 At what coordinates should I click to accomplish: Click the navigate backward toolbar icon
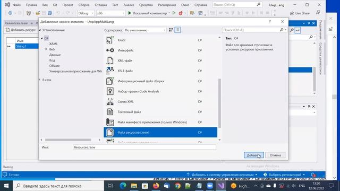pyautogui.click(x=10, y=13)
